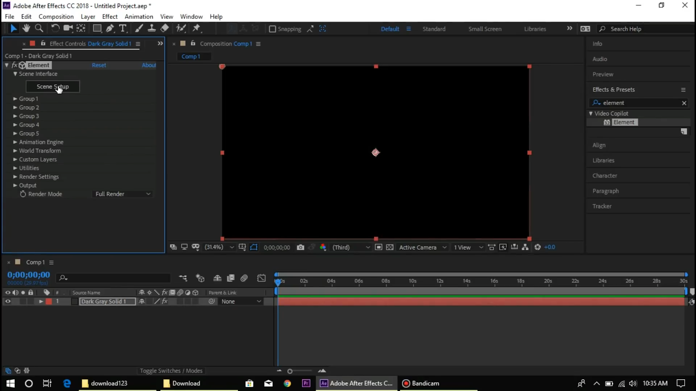
Task: Open the Layer menu
Action: (88, 17)
